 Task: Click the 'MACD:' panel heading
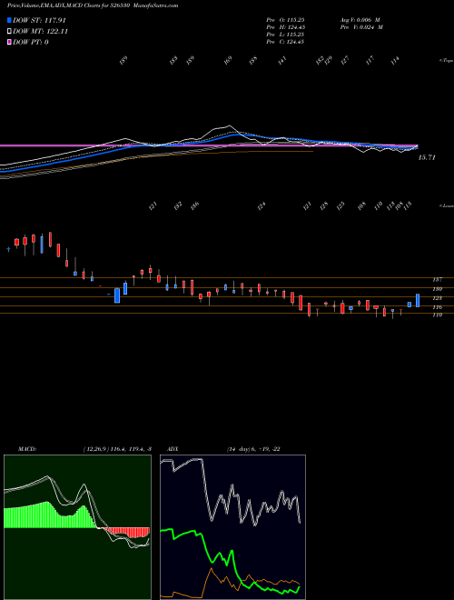27,449
